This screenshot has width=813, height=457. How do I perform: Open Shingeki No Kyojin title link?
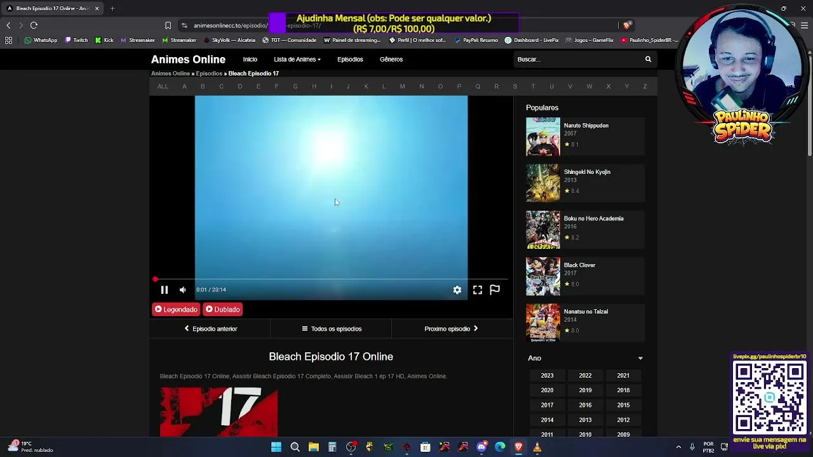[x=587, y=172]
